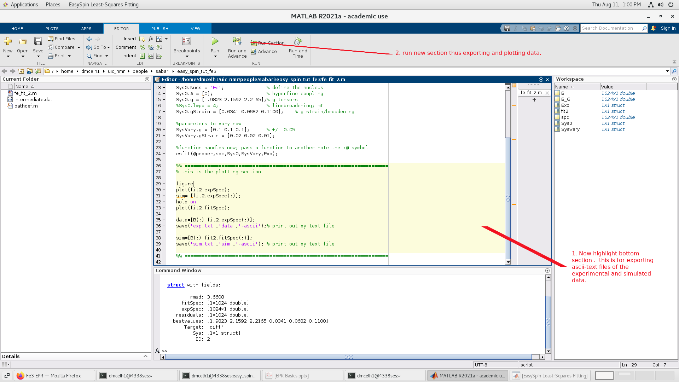Switch to the PUBLISH tab

pyautogui.click(x=160, y=29)
